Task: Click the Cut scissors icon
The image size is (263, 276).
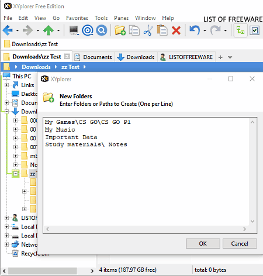Action: pos(148,30)
